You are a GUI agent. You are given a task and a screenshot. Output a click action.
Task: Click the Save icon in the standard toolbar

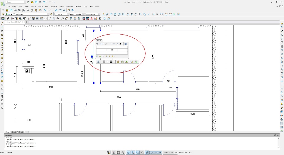pyautogui.click(x=11, y=10)
